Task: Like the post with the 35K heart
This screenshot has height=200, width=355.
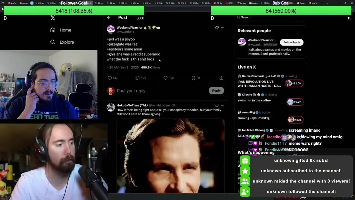Action: point(166,78)
